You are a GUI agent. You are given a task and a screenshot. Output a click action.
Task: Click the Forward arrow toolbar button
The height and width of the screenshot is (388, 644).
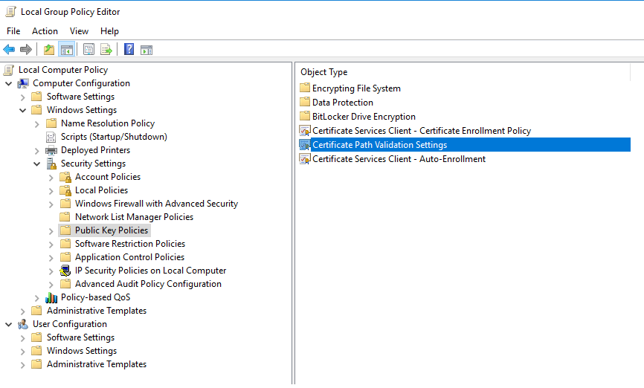point(26,50)
